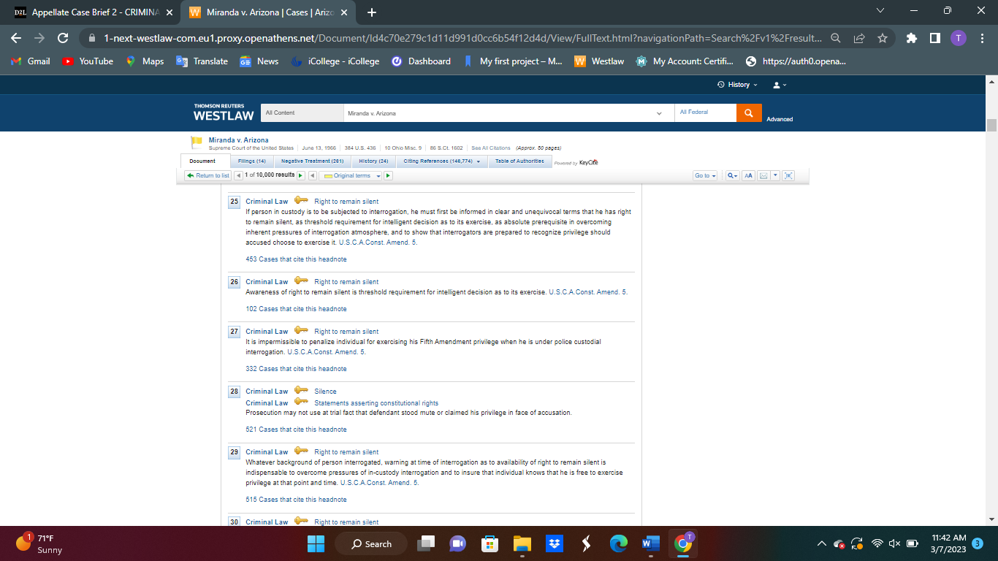Open search within document magnifier icon
This screenshot has width=998, height=561.
click(731, 175)
